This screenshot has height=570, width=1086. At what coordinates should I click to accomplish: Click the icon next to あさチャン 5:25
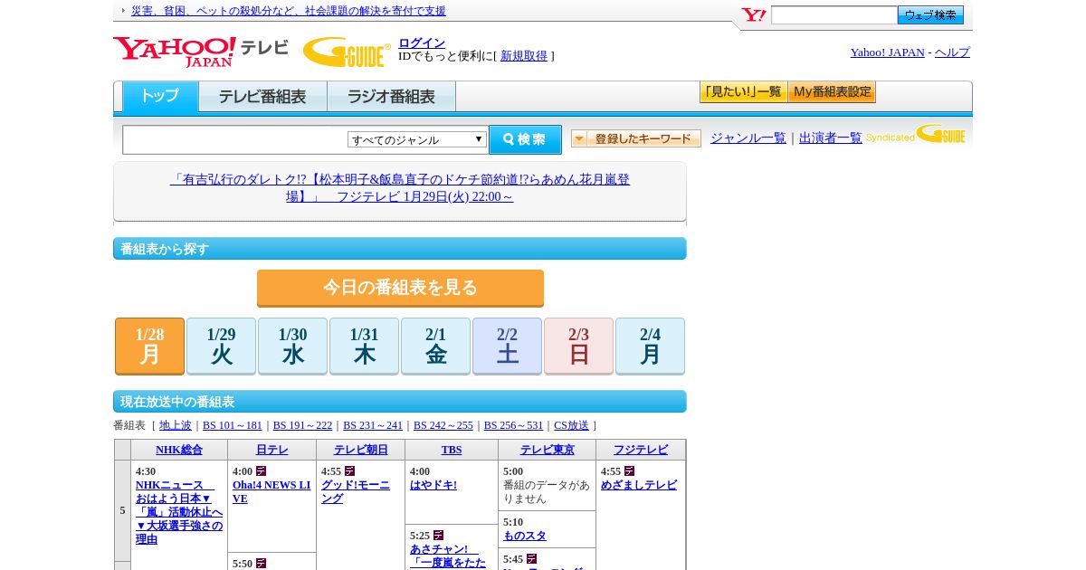pos(439,536)
